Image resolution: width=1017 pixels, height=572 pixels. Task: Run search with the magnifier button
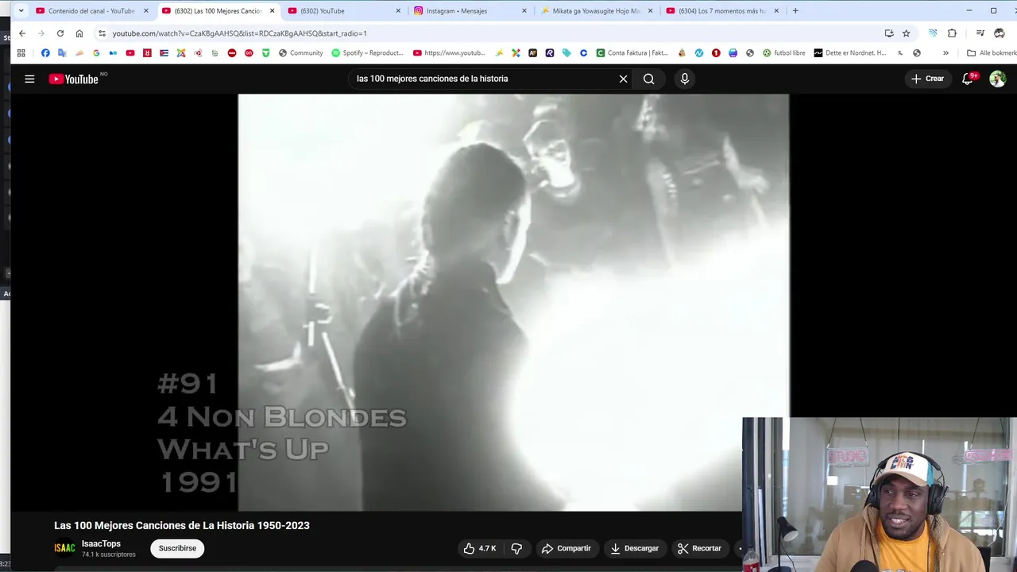(649, 79)
